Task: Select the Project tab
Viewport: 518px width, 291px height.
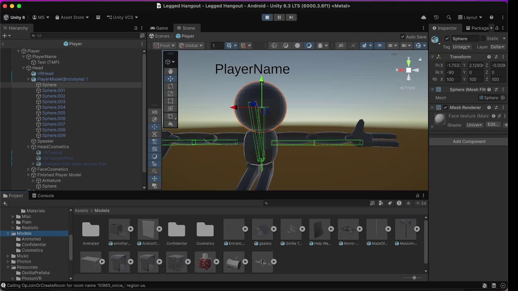Action: point(13,196)
